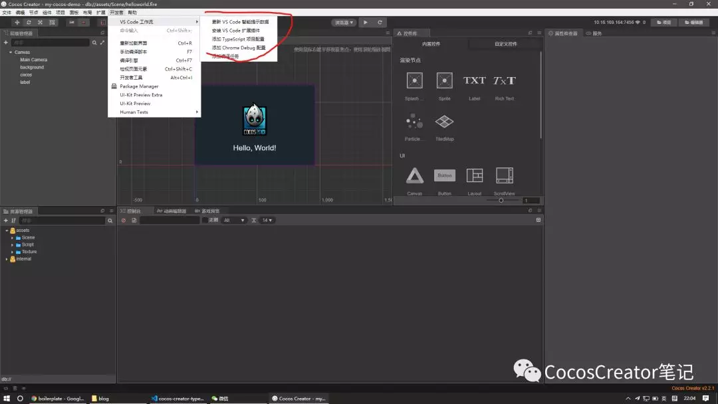Image resolution: width=718 pixels, height=404 pixels.
Task: Select the scale transform tool
Action: coord(41,23)
